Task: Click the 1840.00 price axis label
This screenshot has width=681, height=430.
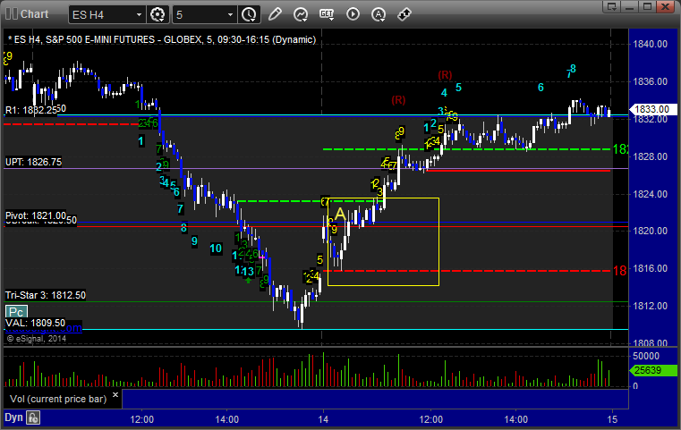Action: (x=651, y=44)
